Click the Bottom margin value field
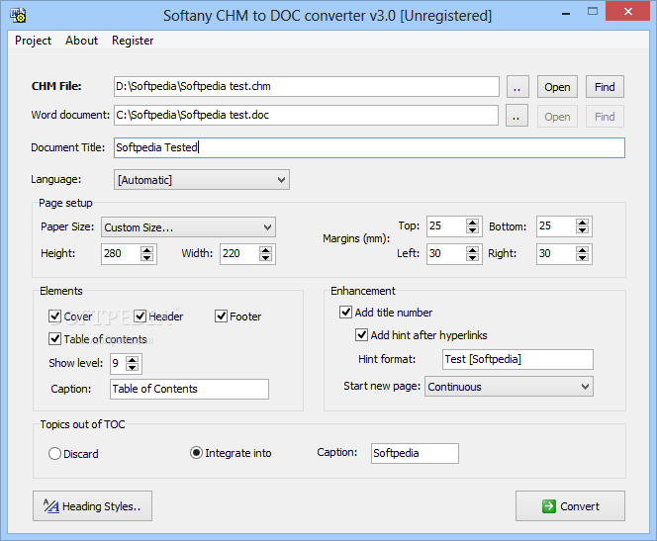657x541 pixels. (556, 226)
